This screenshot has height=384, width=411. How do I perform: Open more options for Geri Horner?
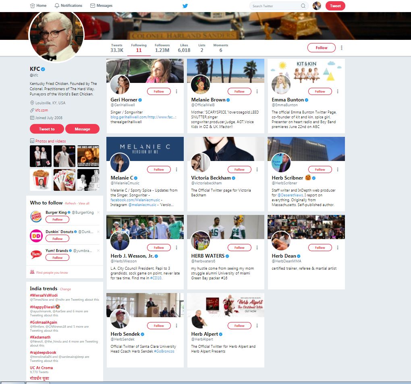coord(176,91)
